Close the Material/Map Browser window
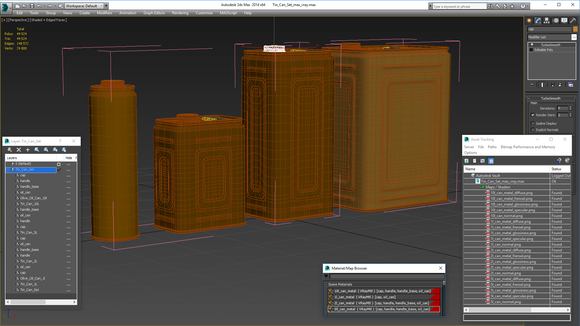Viewport: 580px width, 326px height. 440,268
